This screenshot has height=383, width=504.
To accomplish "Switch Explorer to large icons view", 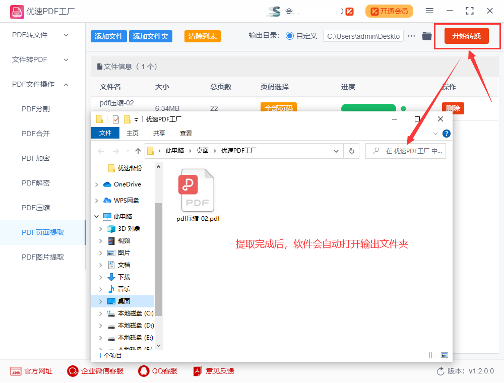I will coord(445,355).
